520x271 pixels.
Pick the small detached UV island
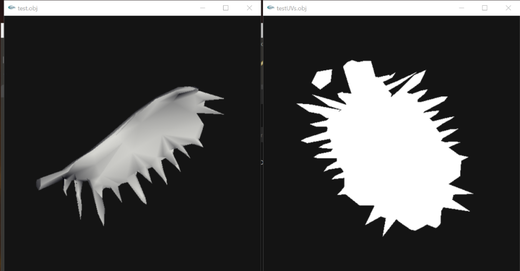coord(322,79)
